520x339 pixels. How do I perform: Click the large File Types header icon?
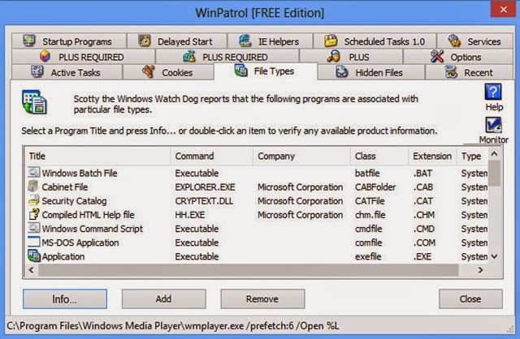click(34, 102)
